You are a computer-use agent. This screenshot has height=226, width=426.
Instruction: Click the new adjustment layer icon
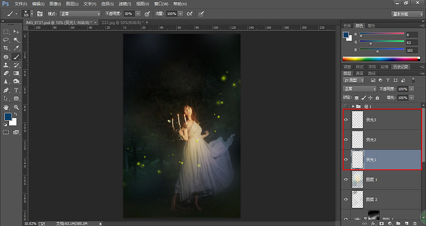tap(390, 223)
